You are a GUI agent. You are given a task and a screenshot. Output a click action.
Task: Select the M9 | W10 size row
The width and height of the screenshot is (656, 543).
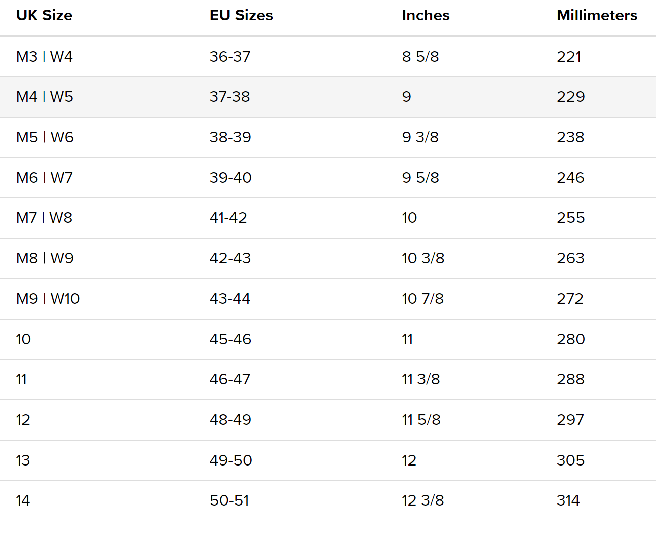328,299
